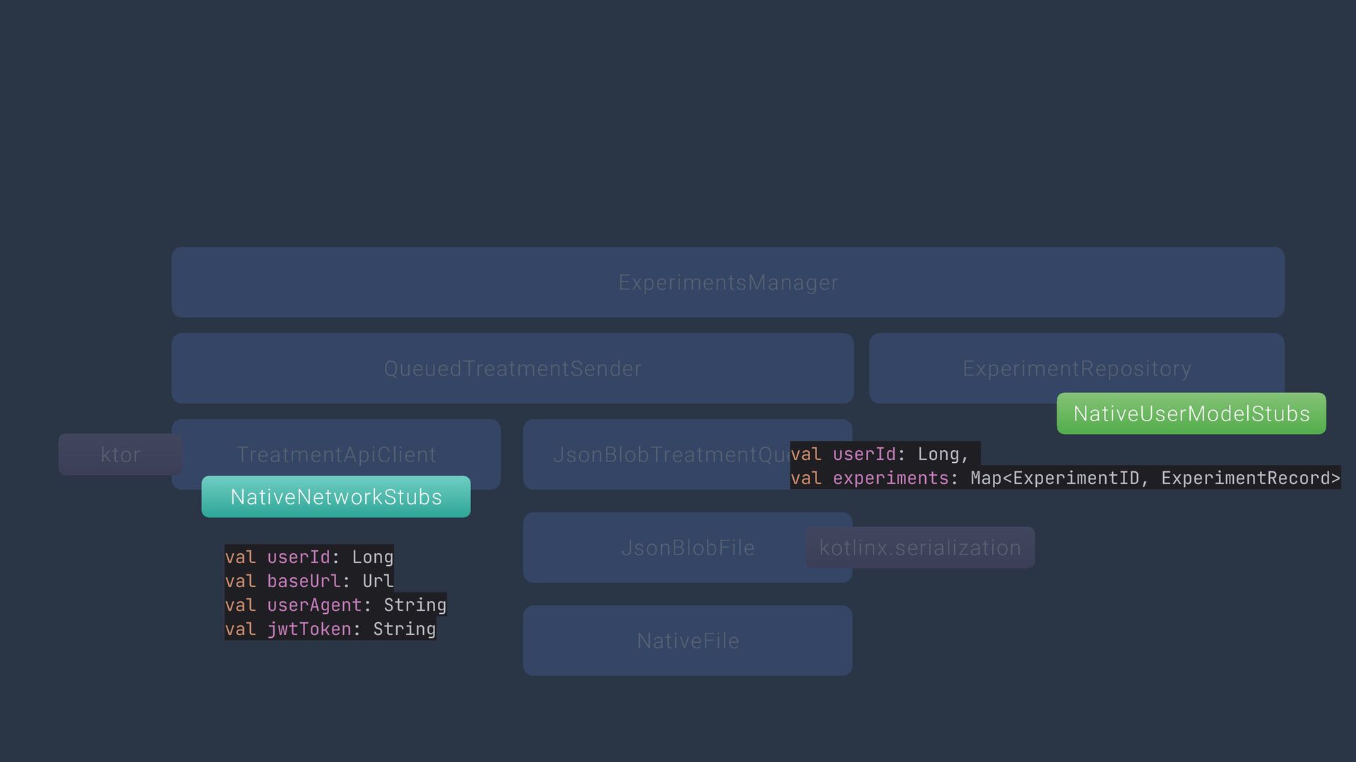Click the 'val userAgent: String' code line
The width and height of the screenshot is (1356, 762).
coord(335,605)
